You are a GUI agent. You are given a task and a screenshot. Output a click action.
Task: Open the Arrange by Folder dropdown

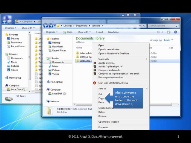[x=168, y=40]
